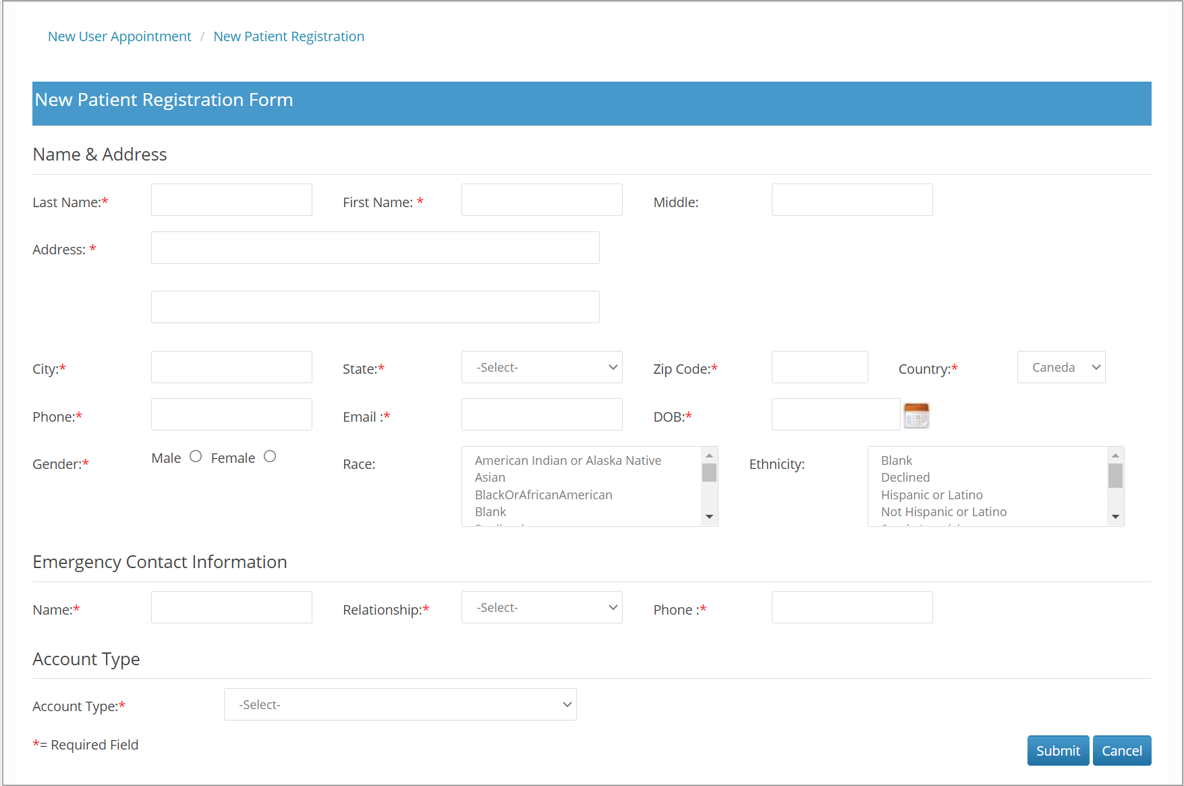
Task: Focus the Zip Code input field
Action: tap(820, 367)
